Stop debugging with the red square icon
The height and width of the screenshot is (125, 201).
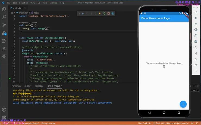pos(108,14)
